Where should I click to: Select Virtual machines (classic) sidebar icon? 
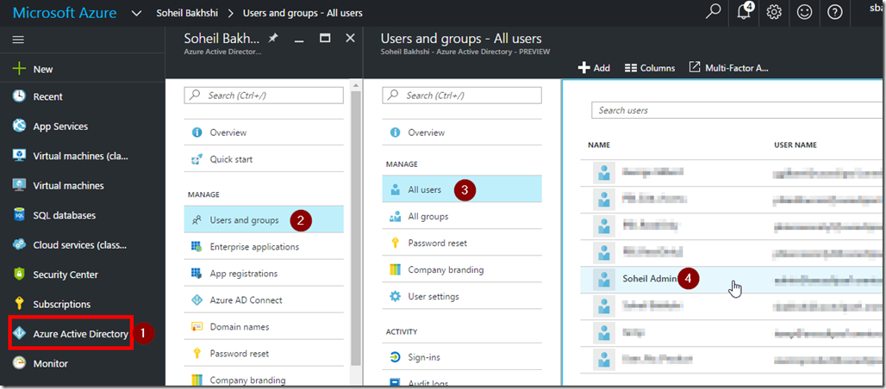pyautogui.click(x=19, y=155)
